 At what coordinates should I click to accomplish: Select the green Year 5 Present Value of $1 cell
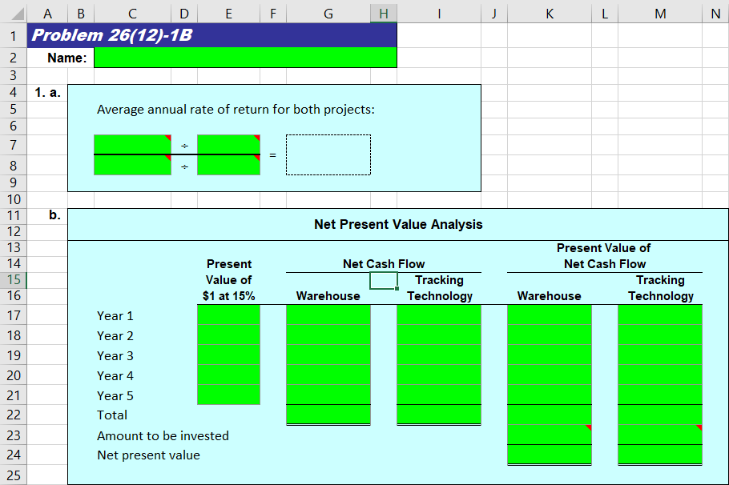click(x=228, y=395)
